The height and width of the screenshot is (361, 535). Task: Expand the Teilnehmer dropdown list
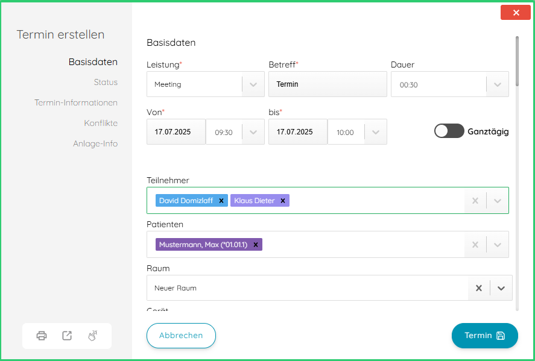[x=498, y=201]
